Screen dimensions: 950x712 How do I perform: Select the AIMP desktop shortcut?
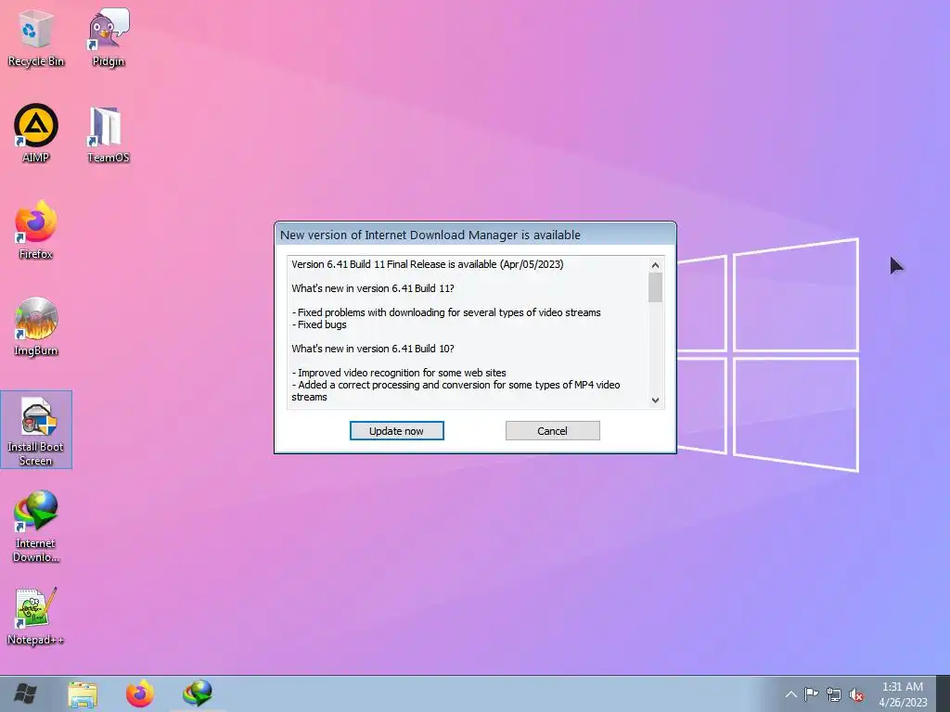click(x=36, y=133)
